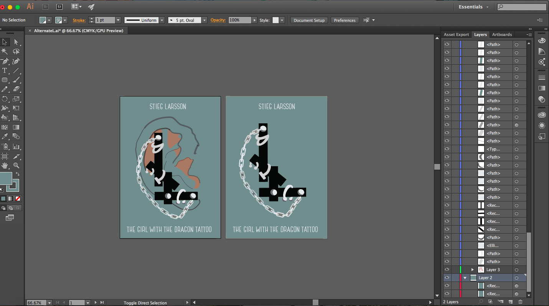The width and height of the screenshot is (549, 306).
Task: Expand Layer 3 disclosure triangle
Action: [x=473, y=270]
